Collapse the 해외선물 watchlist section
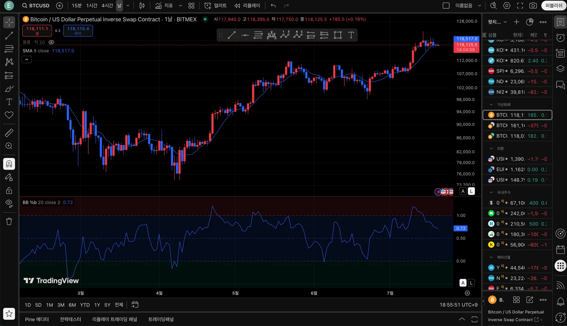The image size is (567, 326). coord(491,257)
